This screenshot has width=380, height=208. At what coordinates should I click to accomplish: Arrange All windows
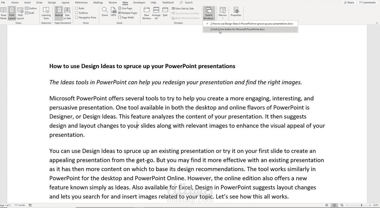pyautogui.click(x=156, y=13)
